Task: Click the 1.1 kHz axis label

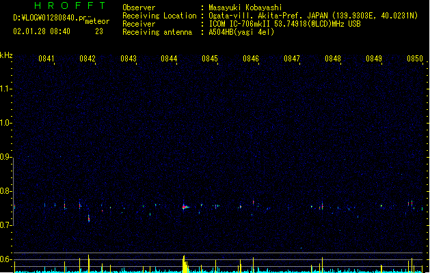Action: point(5,89)
